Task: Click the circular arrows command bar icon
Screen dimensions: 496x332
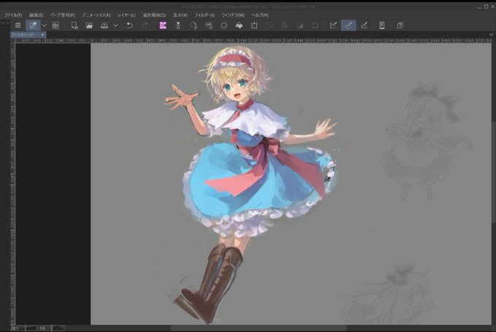Action: [193, 25]
